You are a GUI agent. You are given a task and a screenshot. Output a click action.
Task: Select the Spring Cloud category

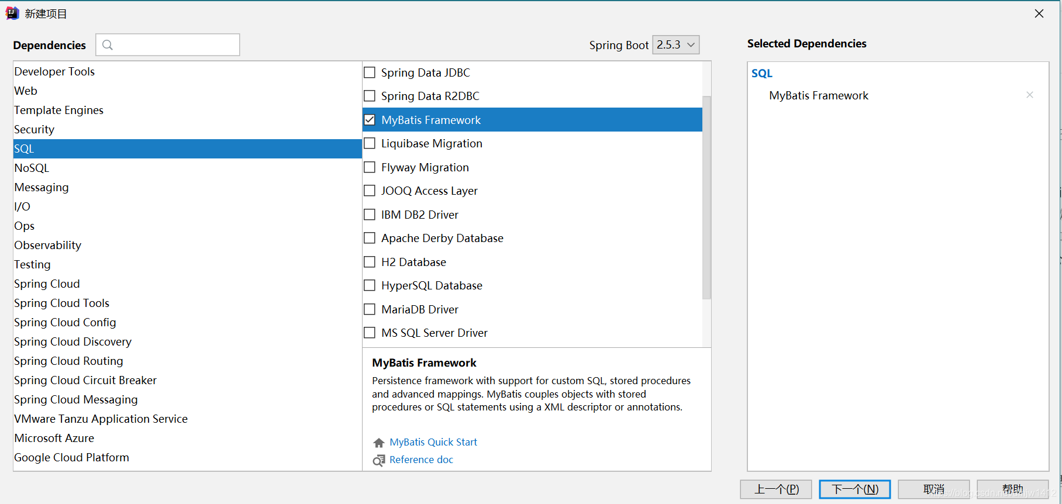point(187,284)
